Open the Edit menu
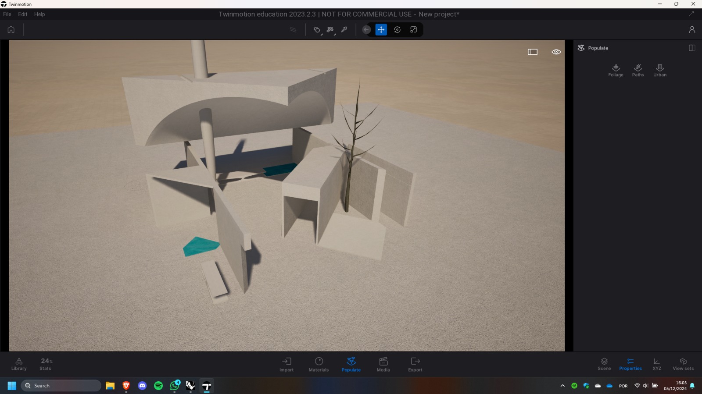Screen dimensions: 702x394 click(23, 14)
